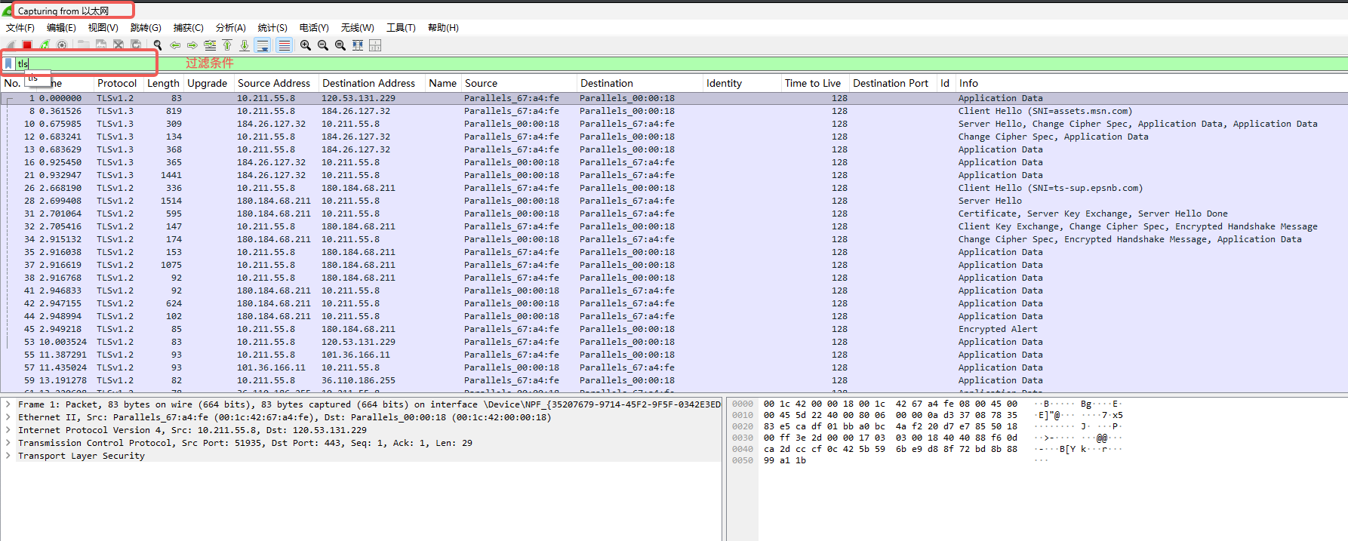Zoom in the packet text
The height and width of the screenshot is (541, 1348).
pyautogui.click(x=305, y=45)
